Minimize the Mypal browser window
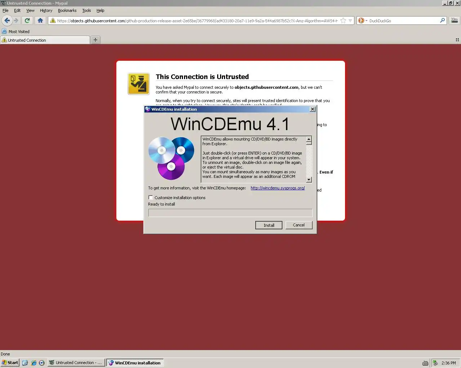 [x=445, y=3]
